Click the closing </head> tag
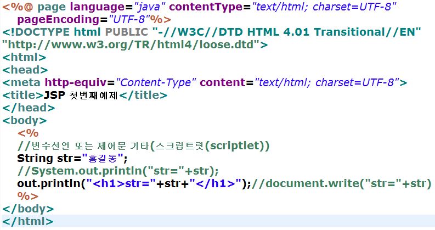 pos(29,108)
